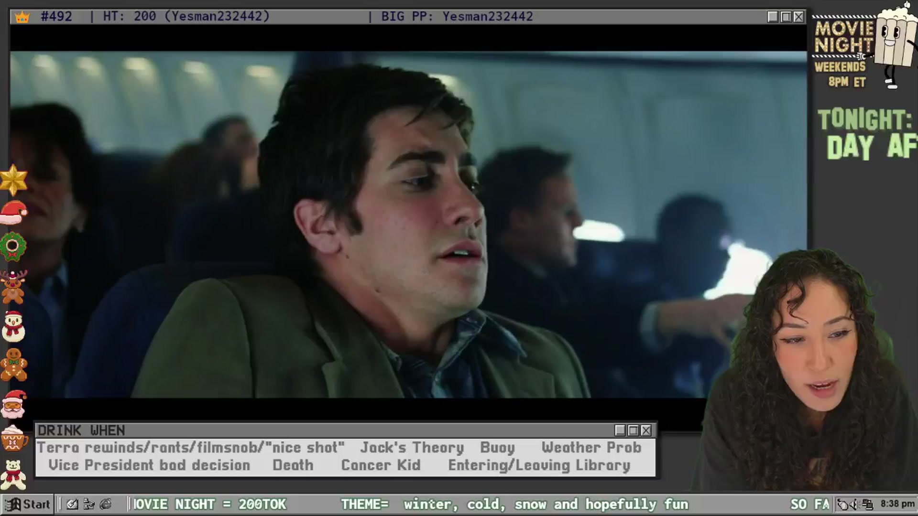918x516 pixels.
Task: Minimize the DRINK WHEN window
Action: [x=620, y=430]
